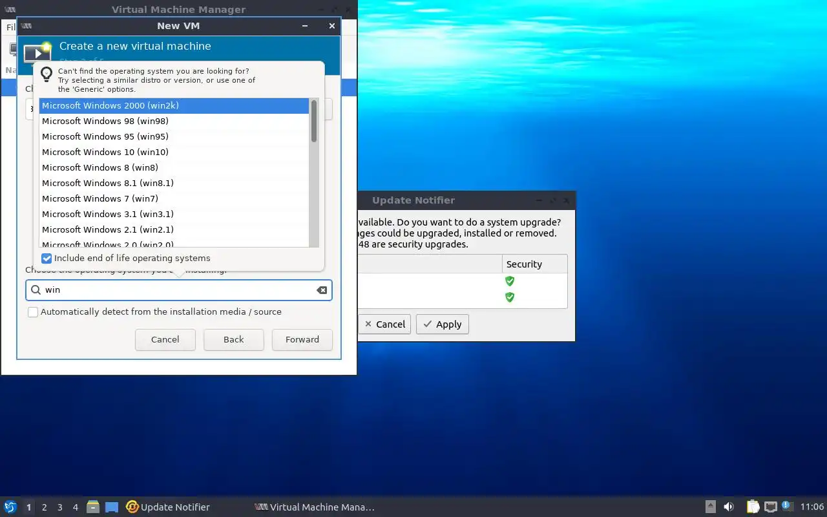Select Microsoft Windows 98 (win98) entry

pyautogui.click(x=174, y=121)
